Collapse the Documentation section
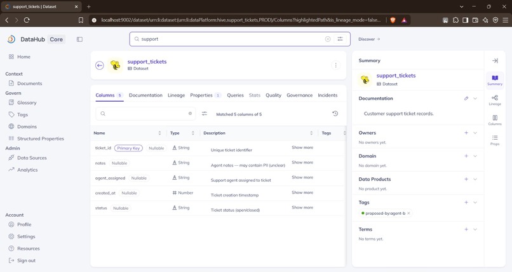 pyautogui.click(x=475, y=99)
